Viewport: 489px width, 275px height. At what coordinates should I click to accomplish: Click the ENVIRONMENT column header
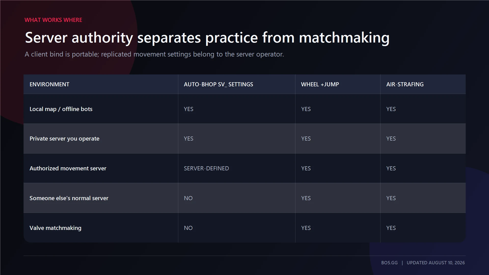[49, 84]
